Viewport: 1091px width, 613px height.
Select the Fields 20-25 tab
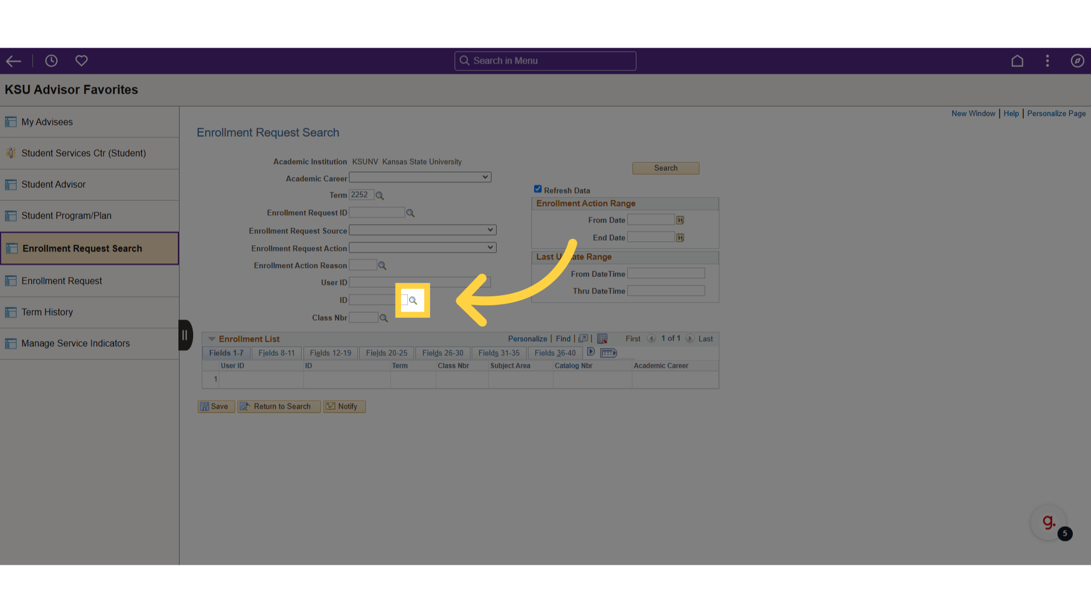click(x=386, y=353)
